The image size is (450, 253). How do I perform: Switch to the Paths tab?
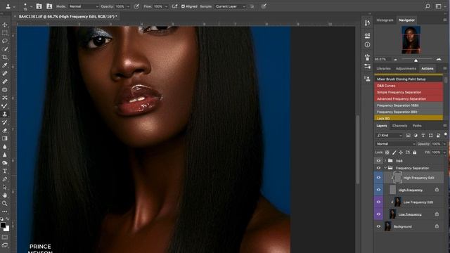[417, 126]
